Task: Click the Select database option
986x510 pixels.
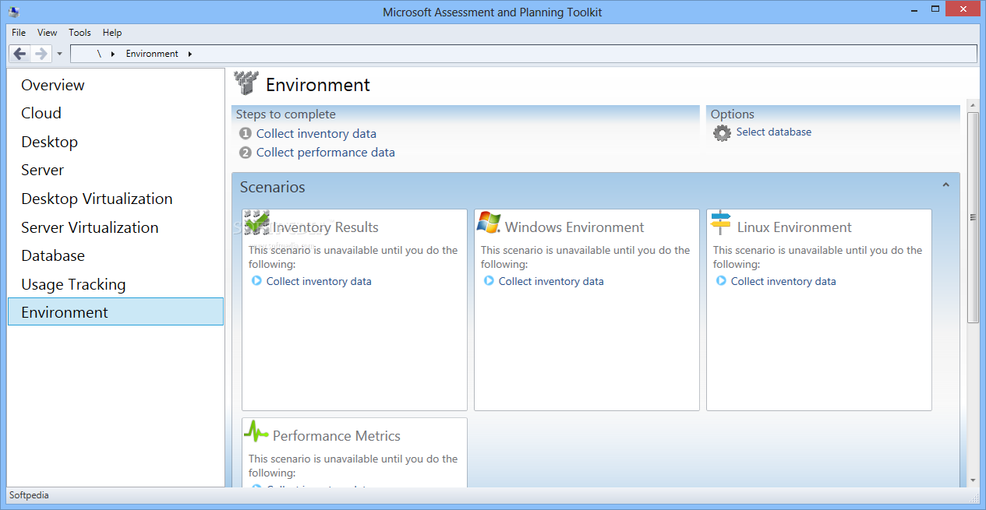Action: [x=773, y=132]
